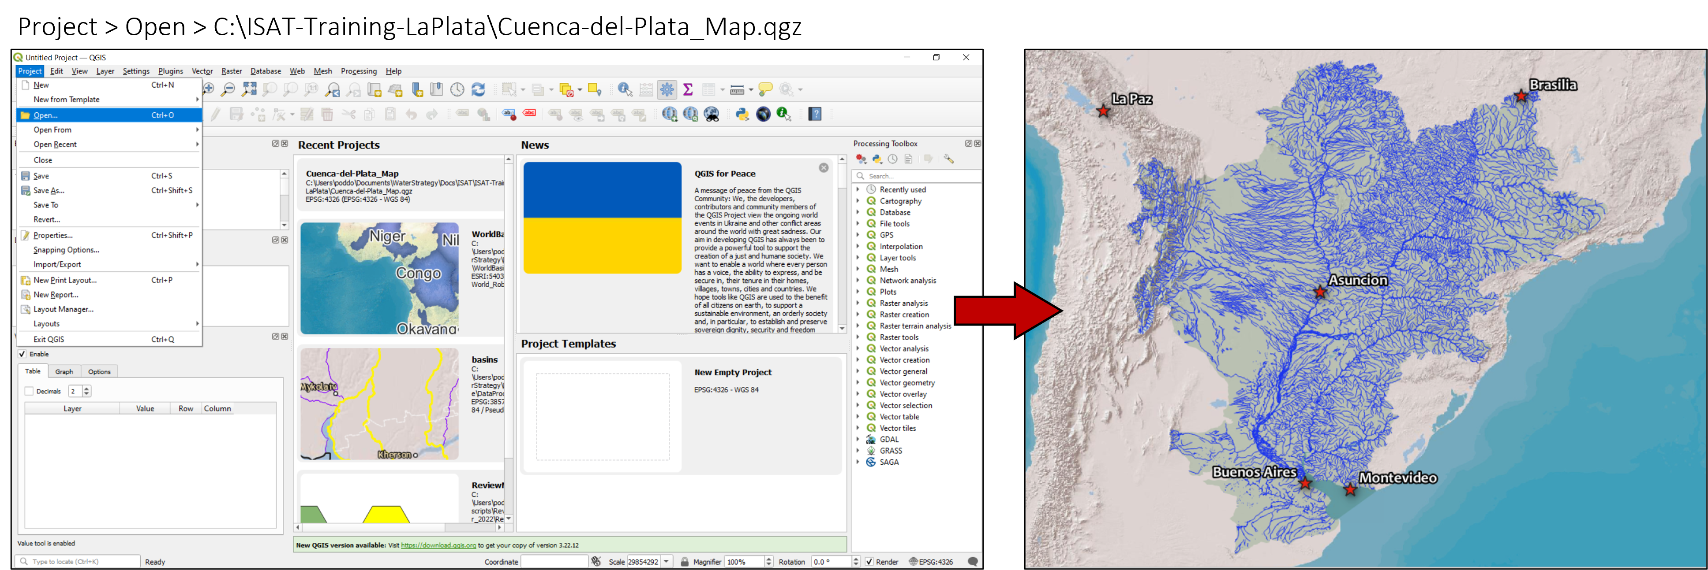The height and width of the screenshot is (570, 1708).
Task: Toggle the Render checkbox in status bar
Action: click(x=869, y=561)
